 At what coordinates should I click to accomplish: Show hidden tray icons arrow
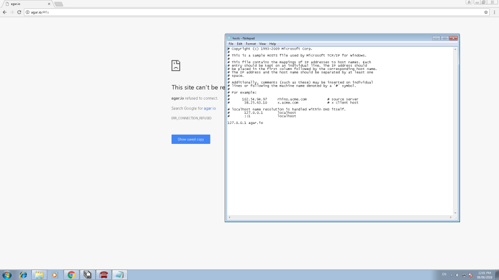point(451,275)
